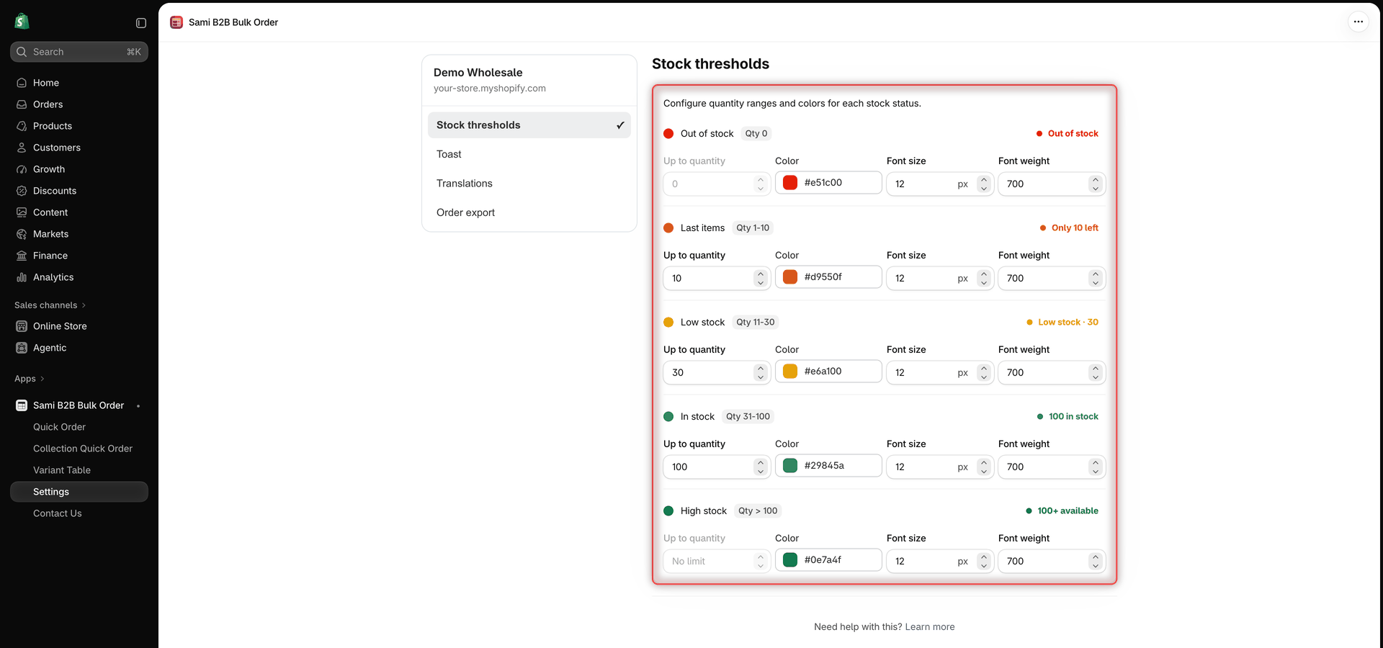Click the Finance bank icon
Screen dimensions: 1383x648
coord(22,256)
